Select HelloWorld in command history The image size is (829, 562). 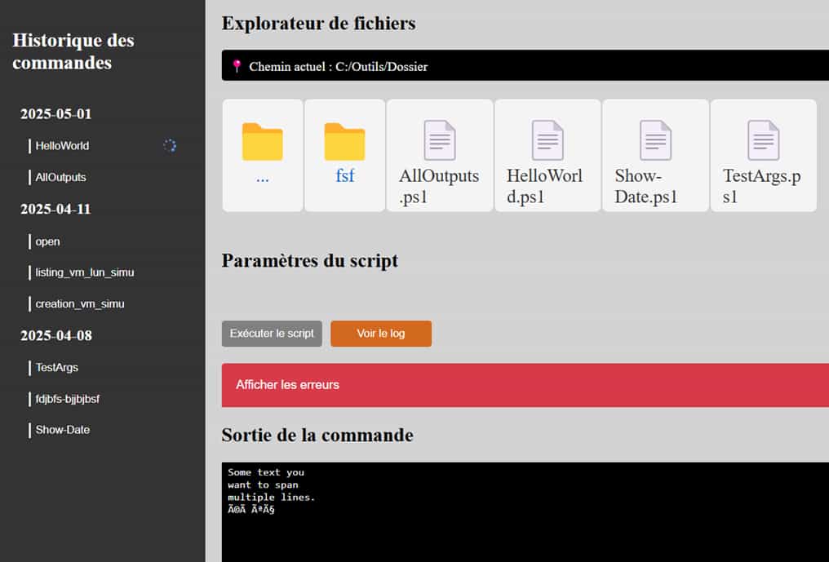click(x=62, y=146)
